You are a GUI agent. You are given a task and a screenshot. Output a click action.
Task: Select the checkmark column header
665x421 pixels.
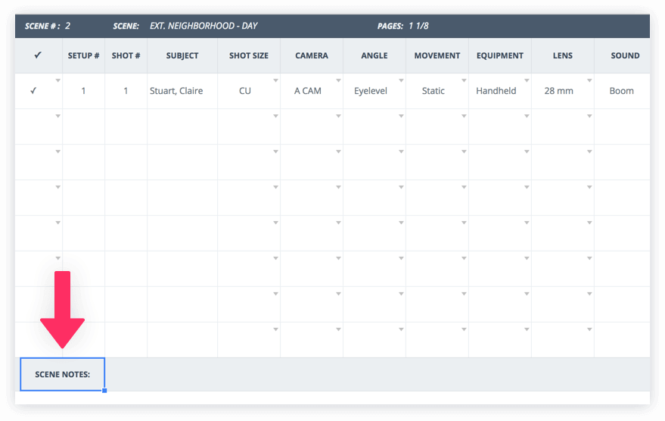[x=39, y=55]
